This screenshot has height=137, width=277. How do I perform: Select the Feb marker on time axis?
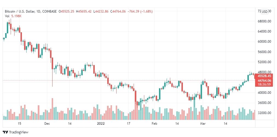154,124
